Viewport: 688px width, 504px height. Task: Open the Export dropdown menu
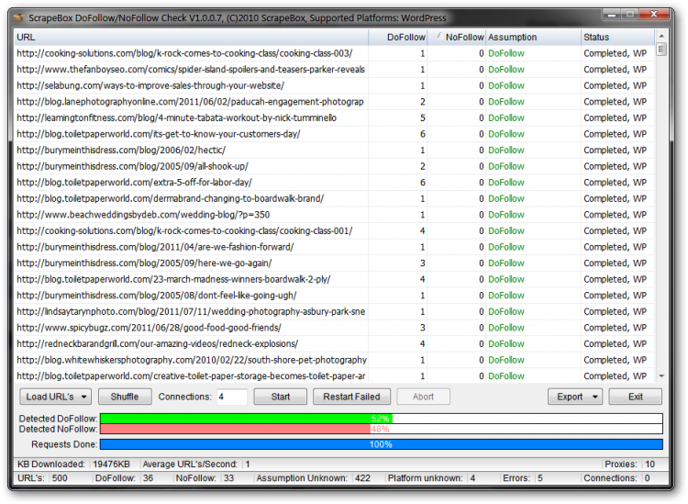[575, 397]
